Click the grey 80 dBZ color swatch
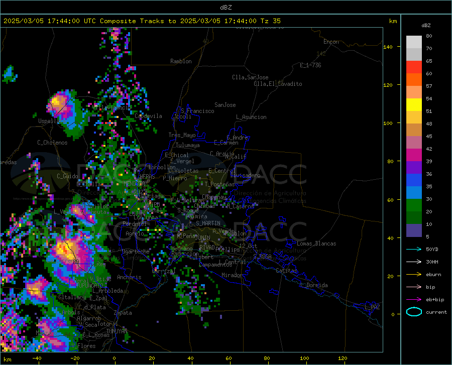The image size is (452, 365). (414, 42)
